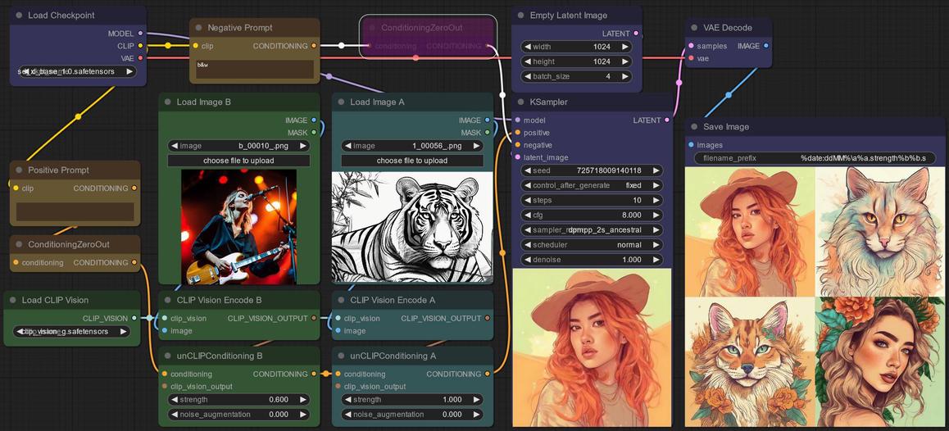Increase the seed value with its right arrow

[x=656, y=170]
